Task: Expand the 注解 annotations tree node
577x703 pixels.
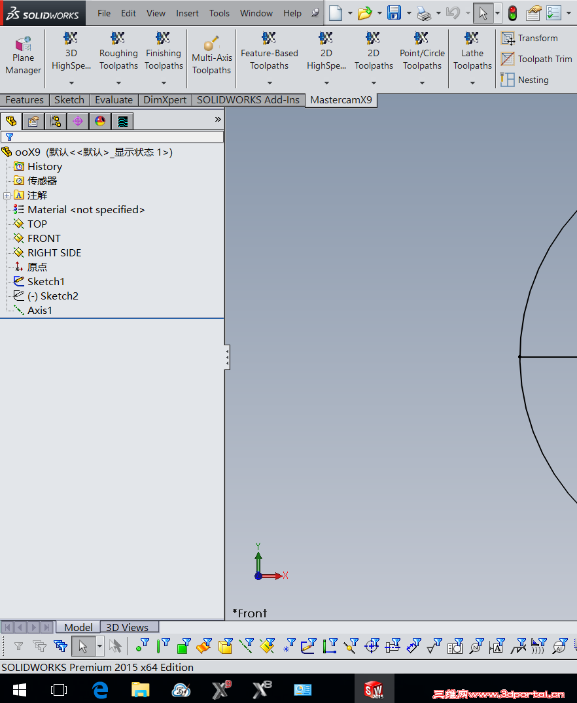Action: [x=7, y=196]
